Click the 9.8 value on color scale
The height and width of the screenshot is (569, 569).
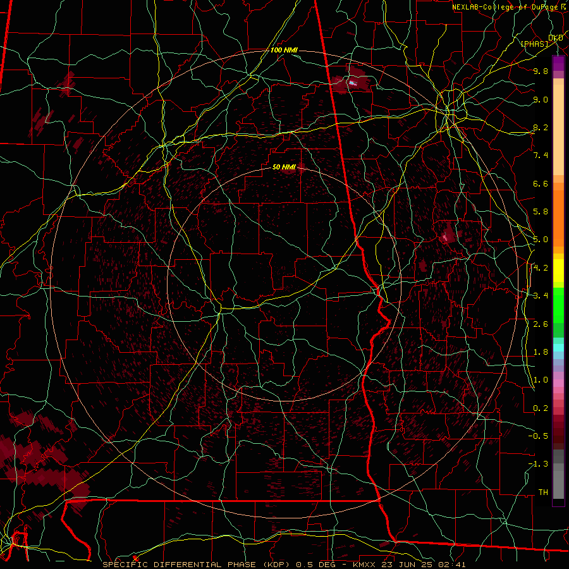[x=541, y=71]
